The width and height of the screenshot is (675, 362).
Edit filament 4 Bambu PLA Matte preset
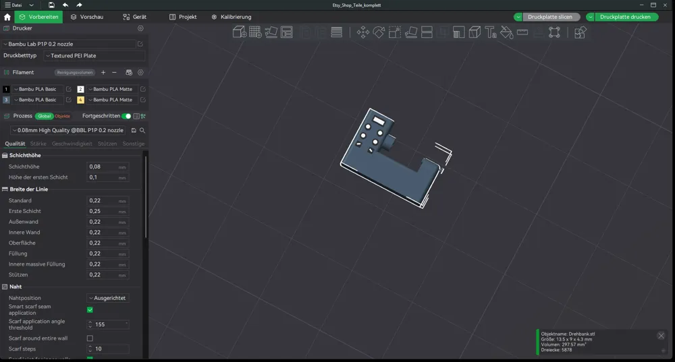(143, 100)
